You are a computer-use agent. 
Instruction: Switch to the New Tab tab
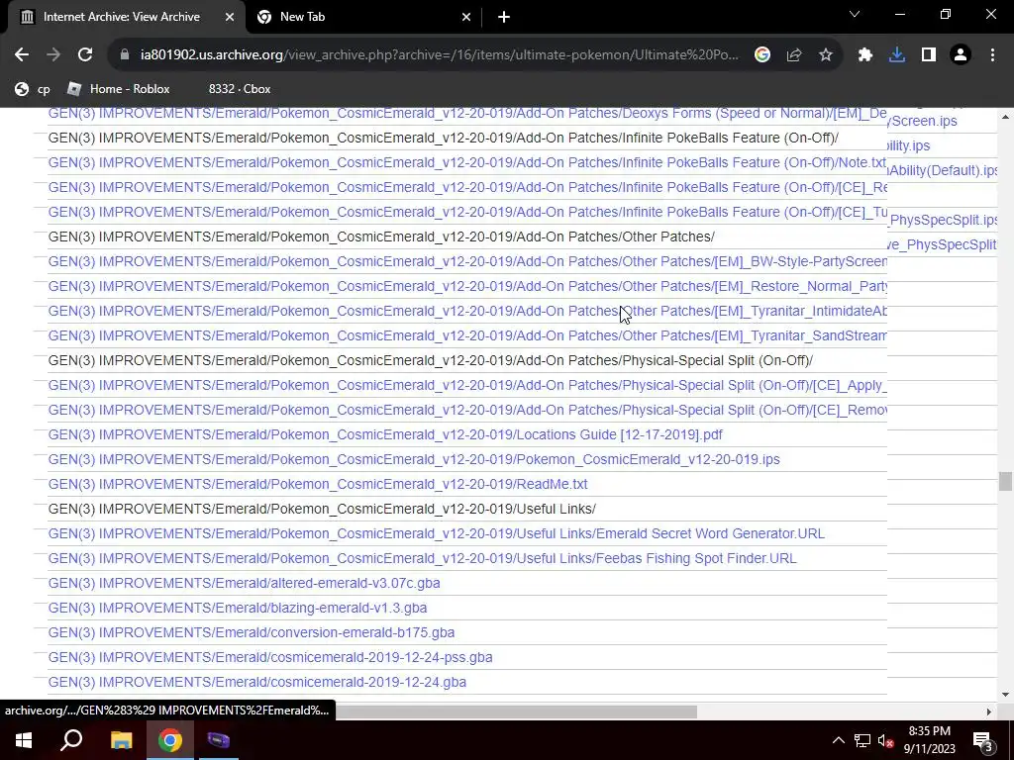click(364, 17)
